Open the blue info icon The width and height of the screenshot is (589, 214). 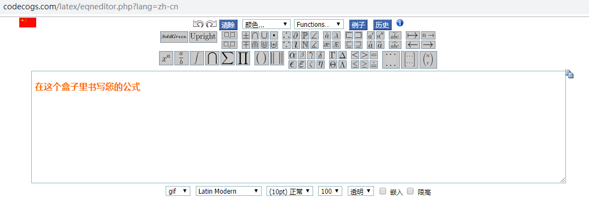tap(400, 23)
